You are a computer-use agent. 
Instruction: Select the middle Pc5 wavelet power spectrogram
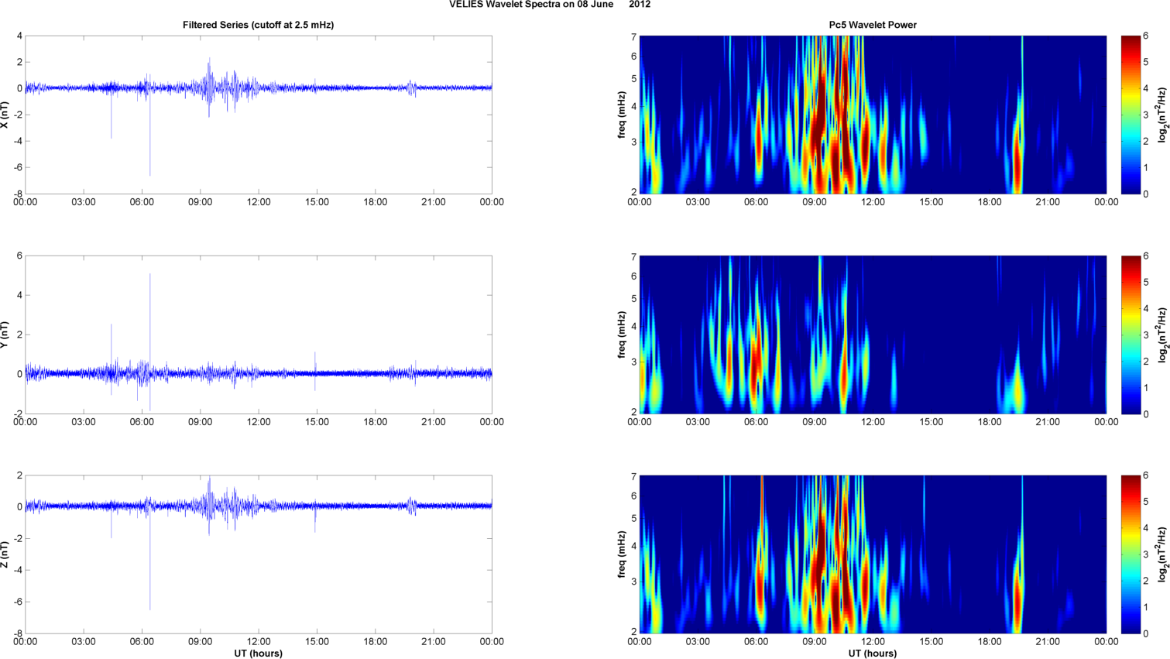pyautogui.click(x=873, y=335)
